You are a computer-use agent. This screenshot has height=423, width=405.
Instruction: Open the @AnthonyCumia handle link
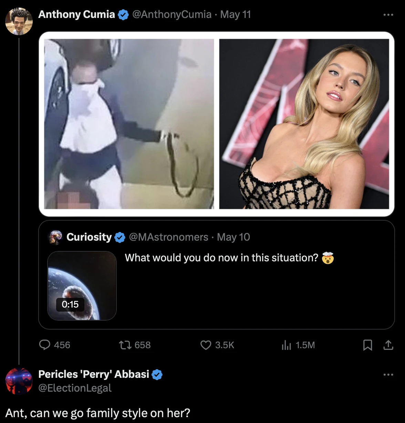coord(172,14)
